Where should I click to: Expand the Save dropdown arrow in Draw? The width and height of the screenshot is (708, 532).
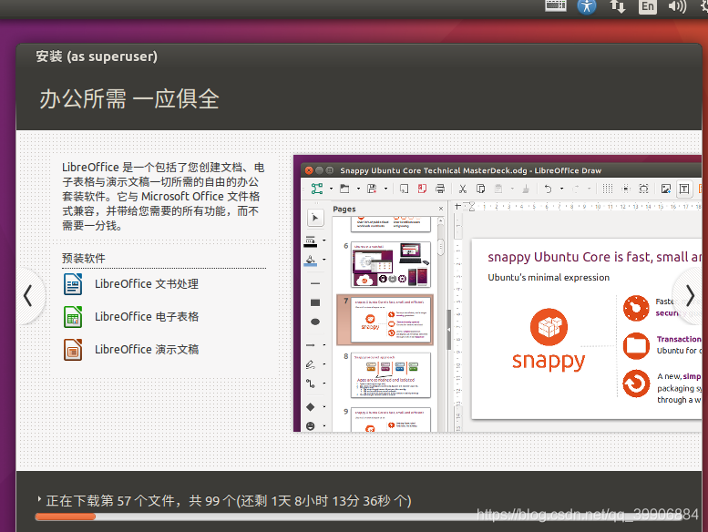click(385, 189)
